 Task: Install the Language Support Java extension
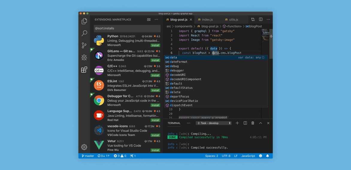tap(155, 120)
